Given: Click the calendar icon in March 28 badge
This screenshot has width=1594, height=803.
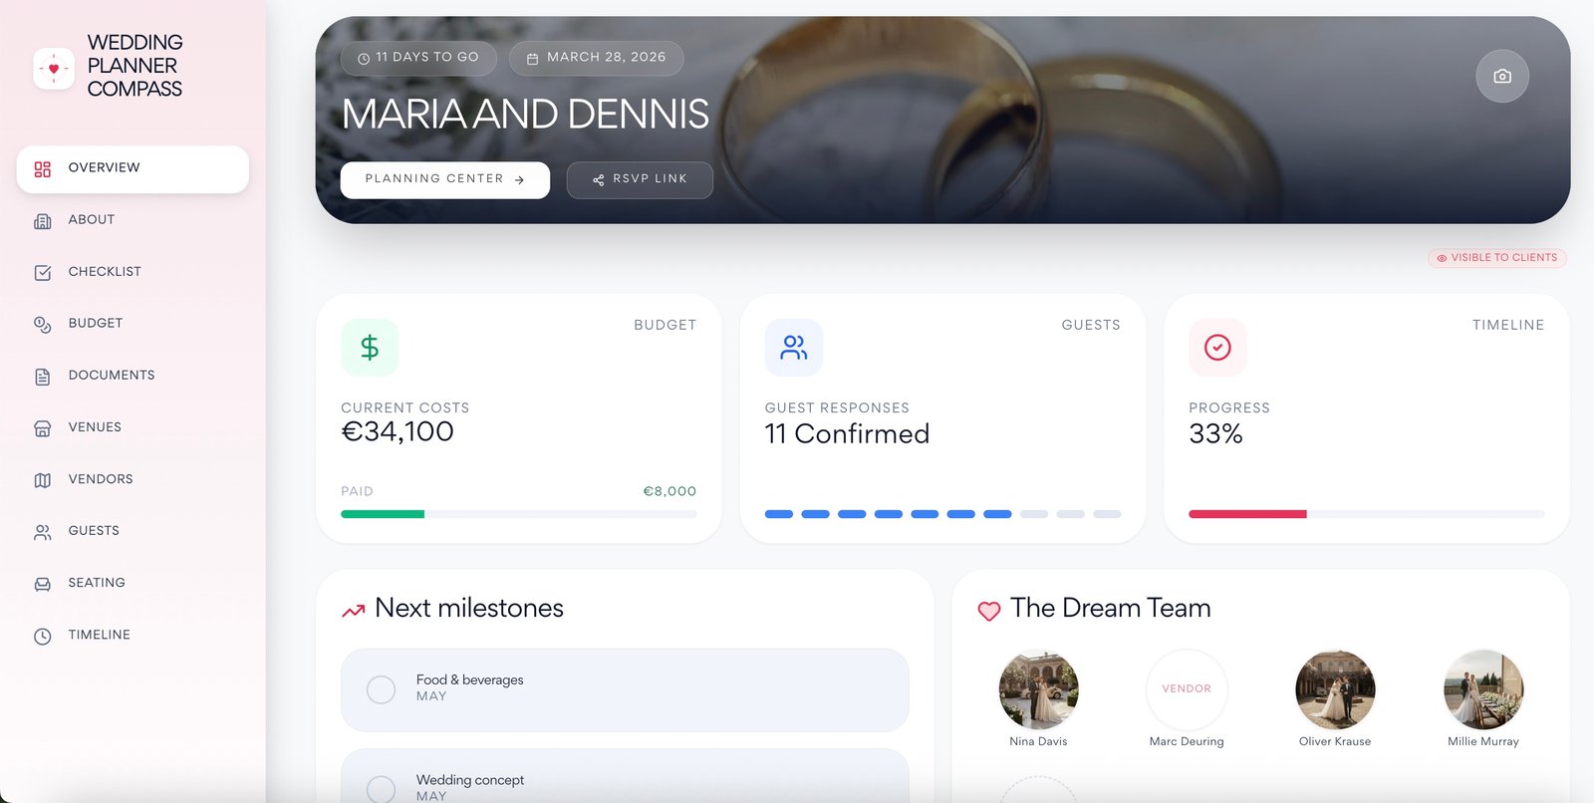Looking at the screenshot, I should (532, 59).
